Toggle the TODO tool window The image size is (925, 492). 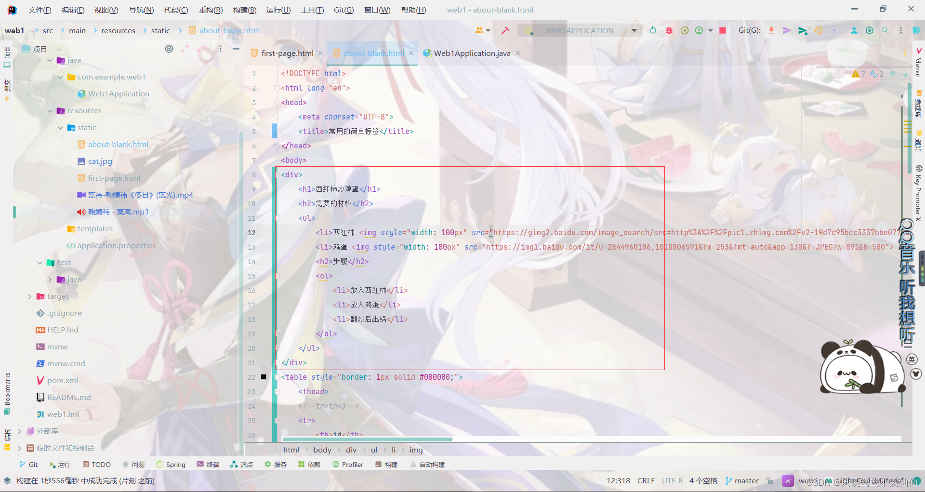[x=96, y=465]
